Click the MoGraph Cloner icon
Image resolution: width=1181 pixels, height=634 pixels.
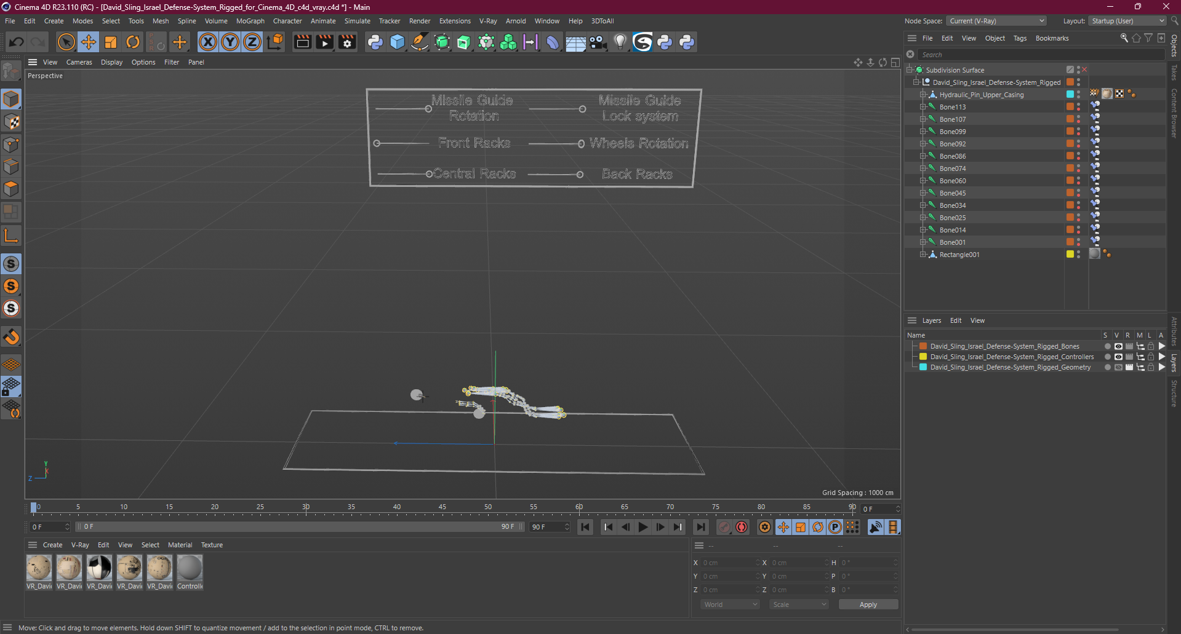pyautogui.click(x=508, y=42)
